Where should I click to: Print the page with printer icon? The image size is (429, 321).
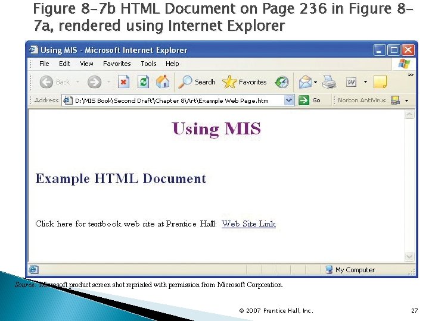[x=329, y=81]
